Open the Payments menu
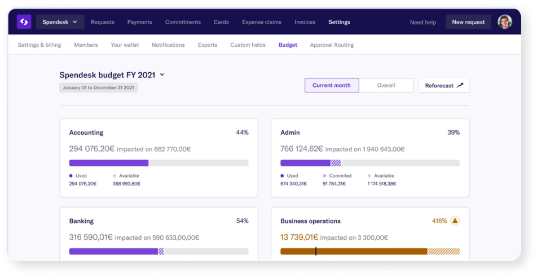Screen dimensions: 537x277 pyautogui.click(x=139, y=22)
